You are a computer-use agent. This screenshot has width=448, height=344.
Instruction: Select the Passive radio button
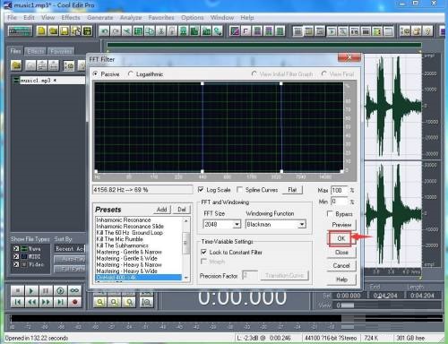tap(96, 73)
